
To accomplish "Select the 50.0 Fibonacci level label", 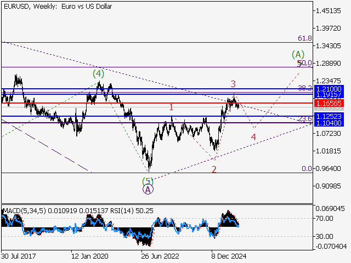I will coord(305,63).
